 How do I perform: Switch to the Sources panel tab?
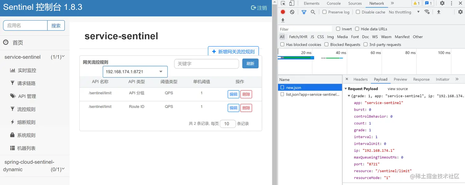pos(355,3)
